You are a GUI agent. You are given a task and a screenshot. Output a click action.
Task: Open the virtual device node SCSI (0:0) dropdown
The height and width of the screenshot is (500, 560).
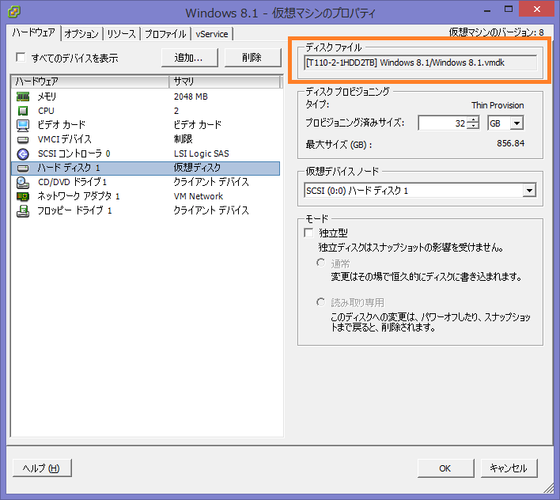(529, 191)
